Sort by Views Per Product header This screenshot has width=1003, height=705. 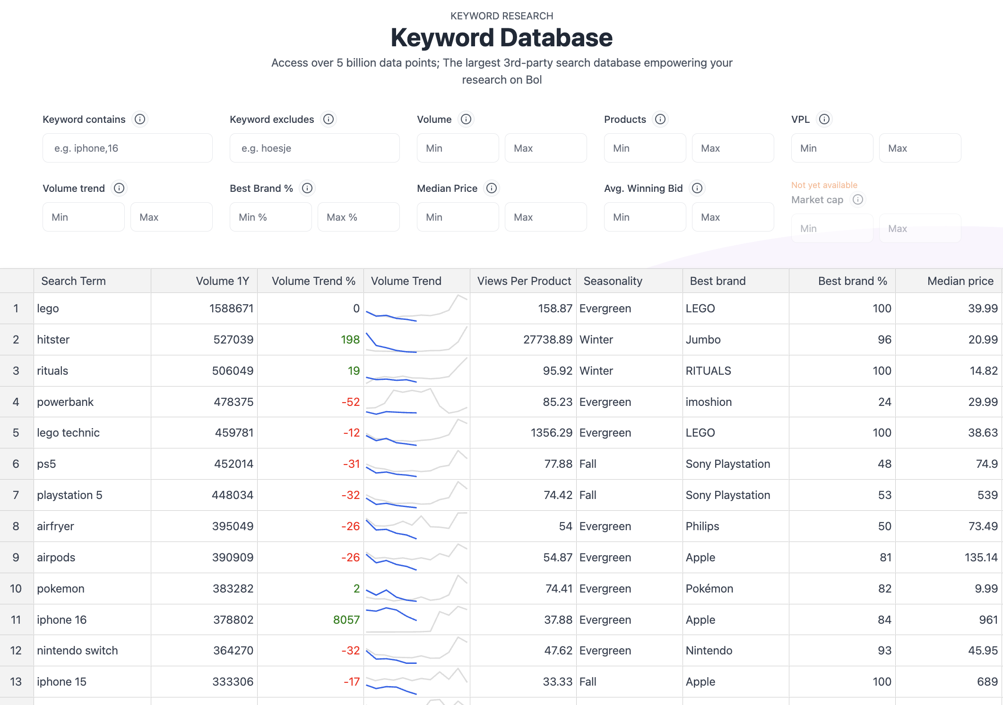(x=523, y=281)
